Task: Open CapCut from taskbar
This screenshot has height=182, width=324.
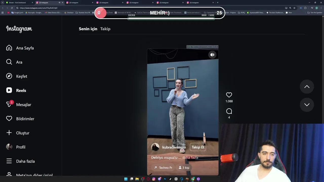Action: tap(176, 179)
